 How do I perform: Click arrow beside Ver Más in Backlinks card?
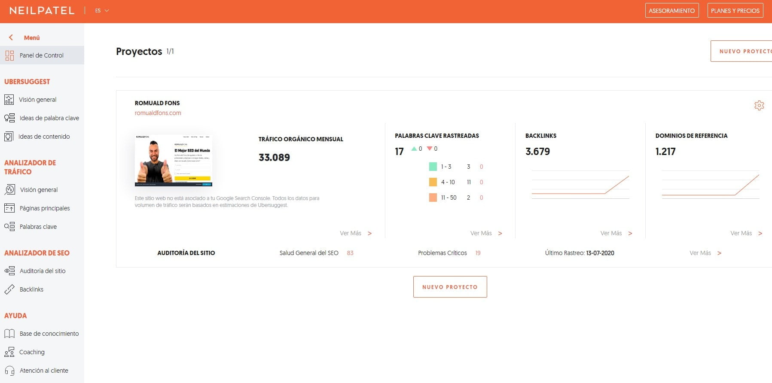coord(630,234)
